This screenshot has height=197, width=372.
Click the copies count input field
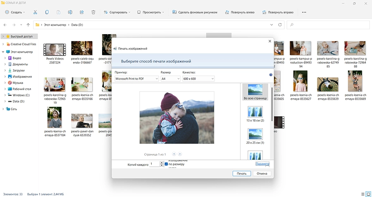pos(153,164)
